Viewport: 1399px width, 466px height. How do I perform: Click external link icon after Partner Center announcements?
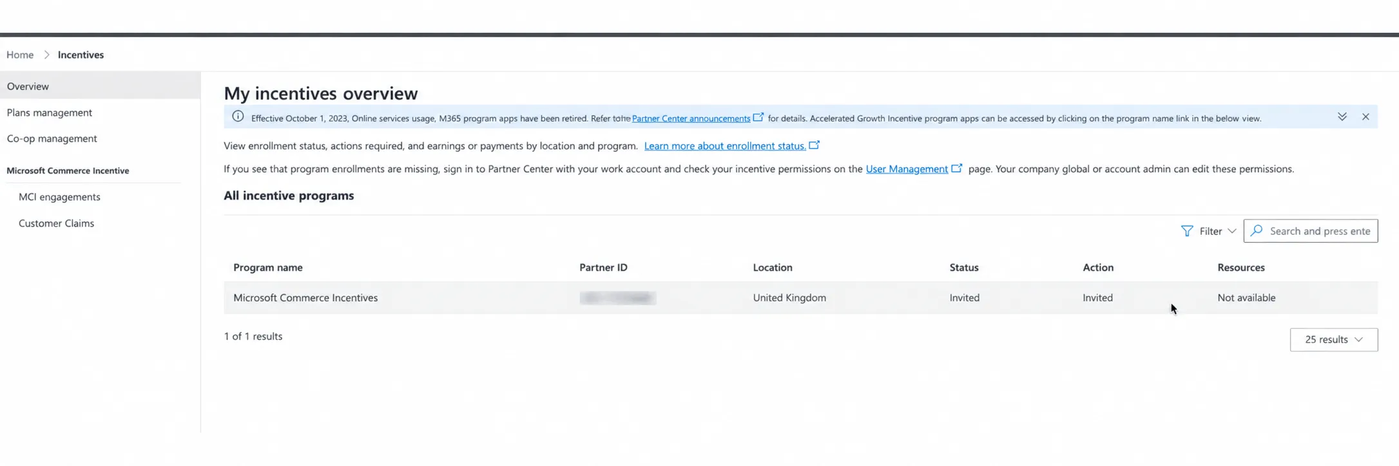click(x=758, y=117)
